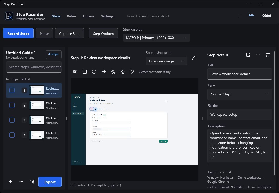Click the Capture Step button
This screenshot has height=193, width=279.
[69, 33]
